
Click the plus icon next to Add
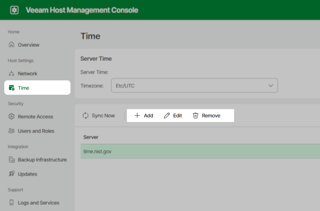(x=137, y=116)
